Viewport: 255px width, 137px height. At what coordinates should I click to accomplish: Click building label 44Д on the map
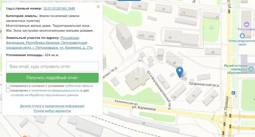coord(141,35)
